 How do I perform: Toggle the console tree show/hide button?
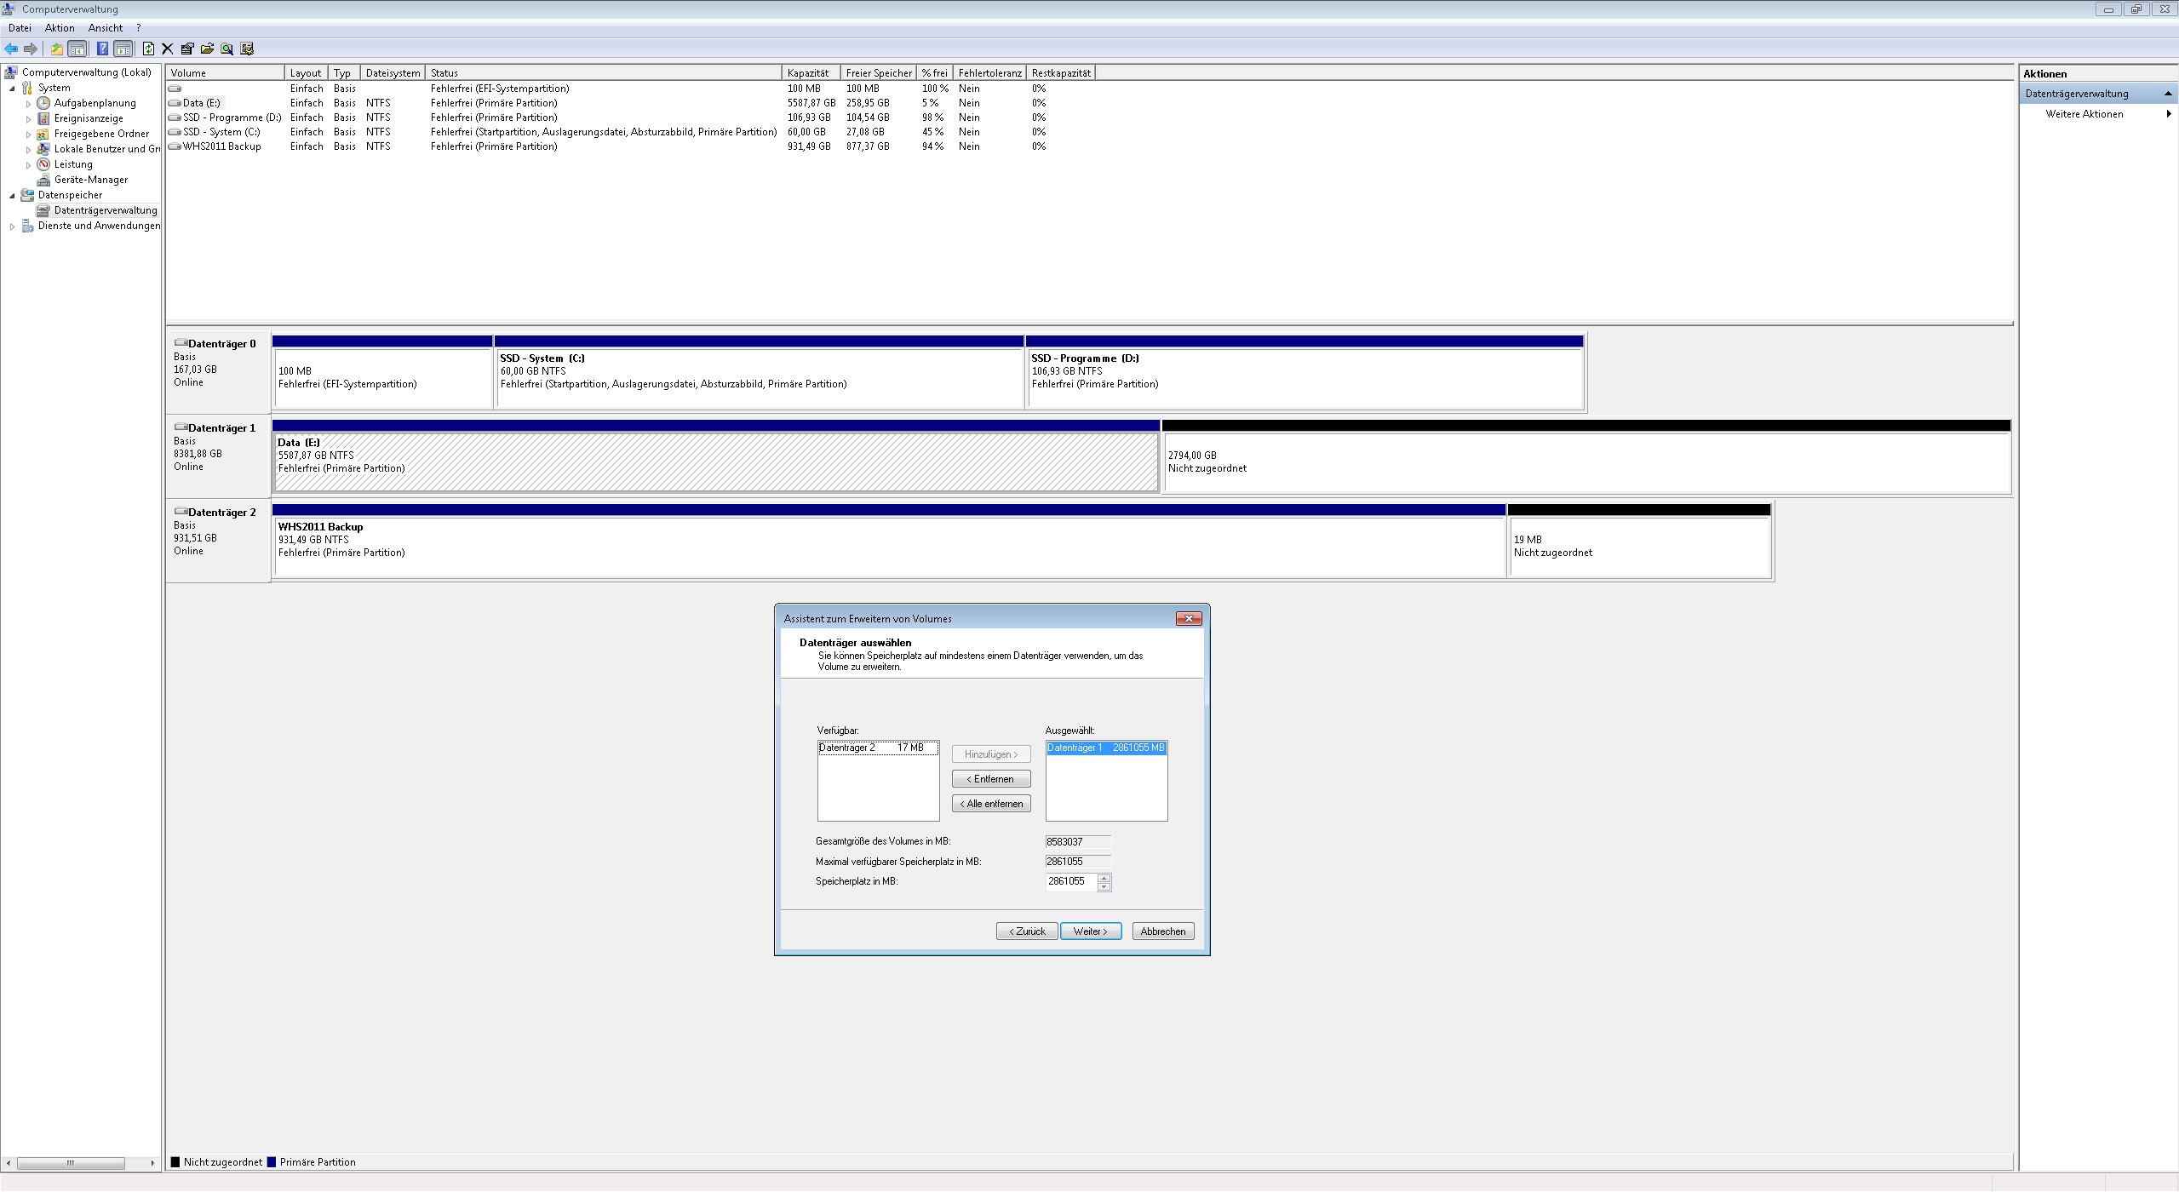coord(77,49)
